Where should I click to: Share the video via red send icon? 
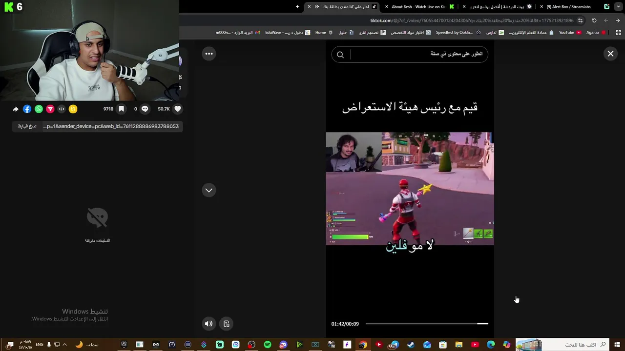(50, 109)
